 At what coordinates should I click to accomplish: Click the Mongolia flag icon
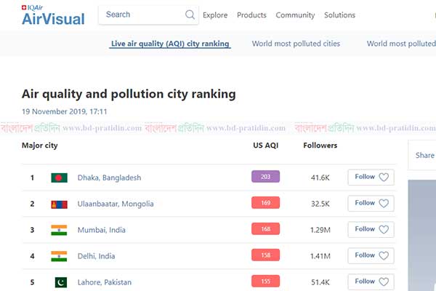(x=60, y=204)
